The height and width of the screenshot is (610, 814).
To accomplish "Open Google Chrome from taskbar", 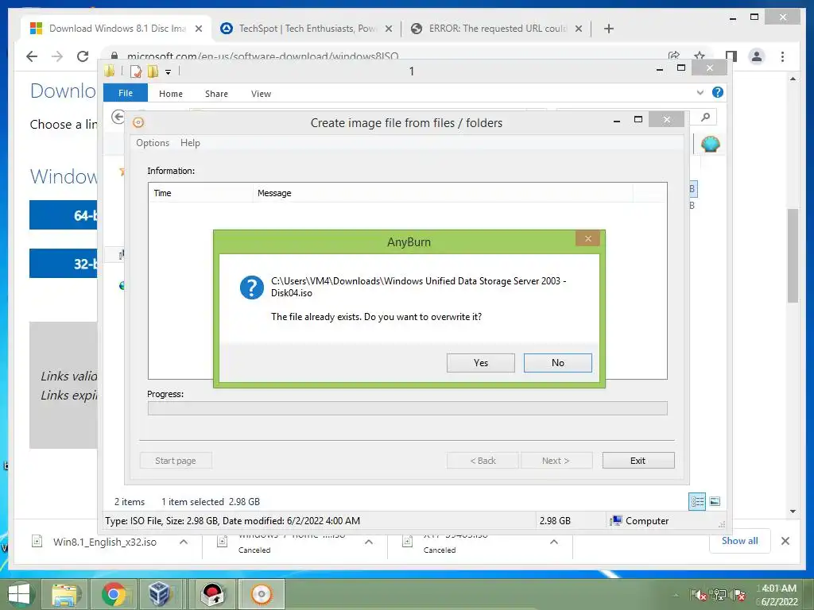I will click(113, 594).
